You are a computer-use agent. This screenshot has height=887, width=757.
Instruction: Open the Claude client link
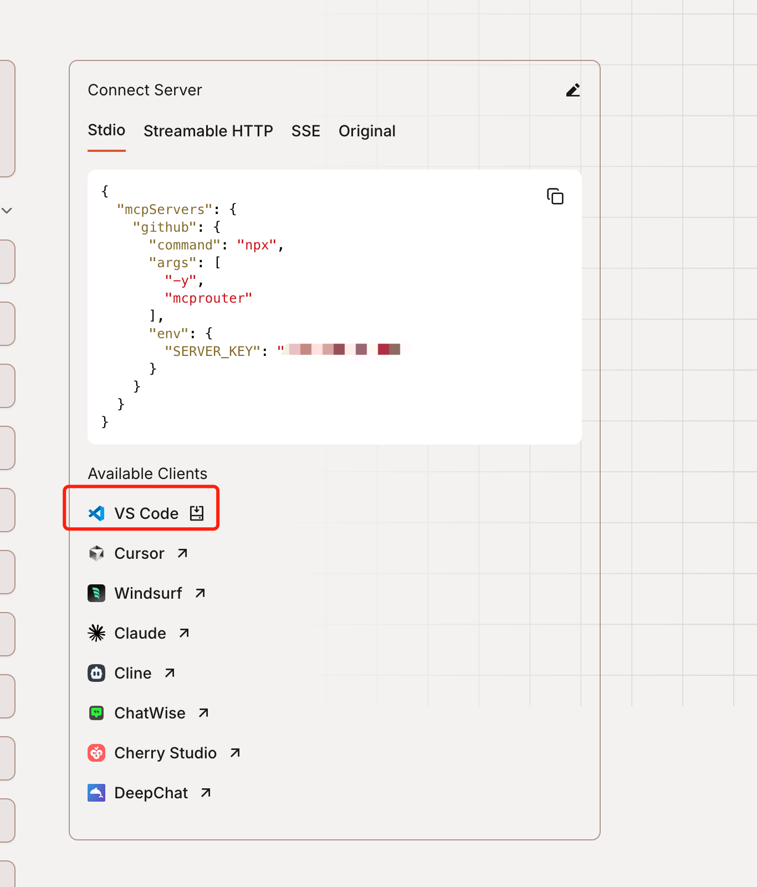click(140, 633)
